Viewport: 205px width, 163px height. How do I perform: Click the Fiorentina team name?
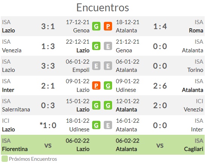click(x=15, y=149)
